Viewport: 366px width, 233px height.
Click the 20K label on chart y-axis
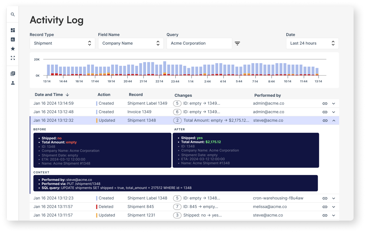pyautogui.click(x=37, y=59)
